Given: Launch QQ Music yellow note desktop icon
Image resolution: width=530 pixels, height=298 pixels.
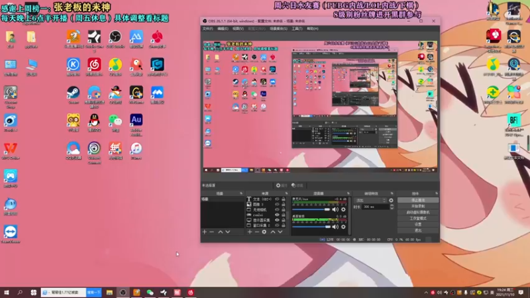Looking at the screenshot, I should 115,67.
